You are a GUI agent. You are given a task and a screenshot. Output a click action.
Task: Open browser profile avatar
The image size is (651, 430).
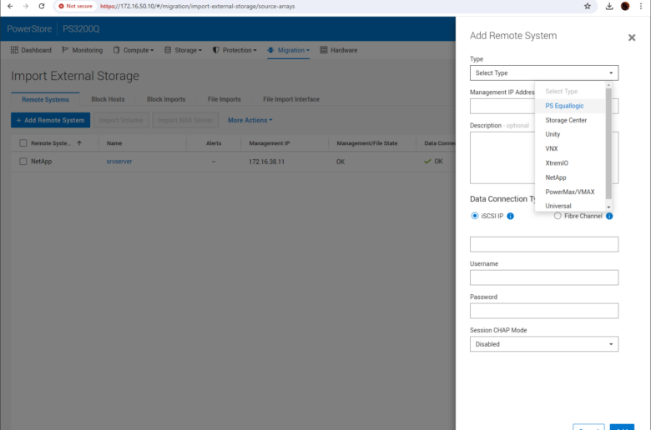625,6
